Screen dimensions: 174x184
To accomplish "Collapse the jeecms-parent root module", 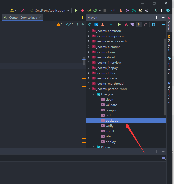I will (x=89, y=89).
